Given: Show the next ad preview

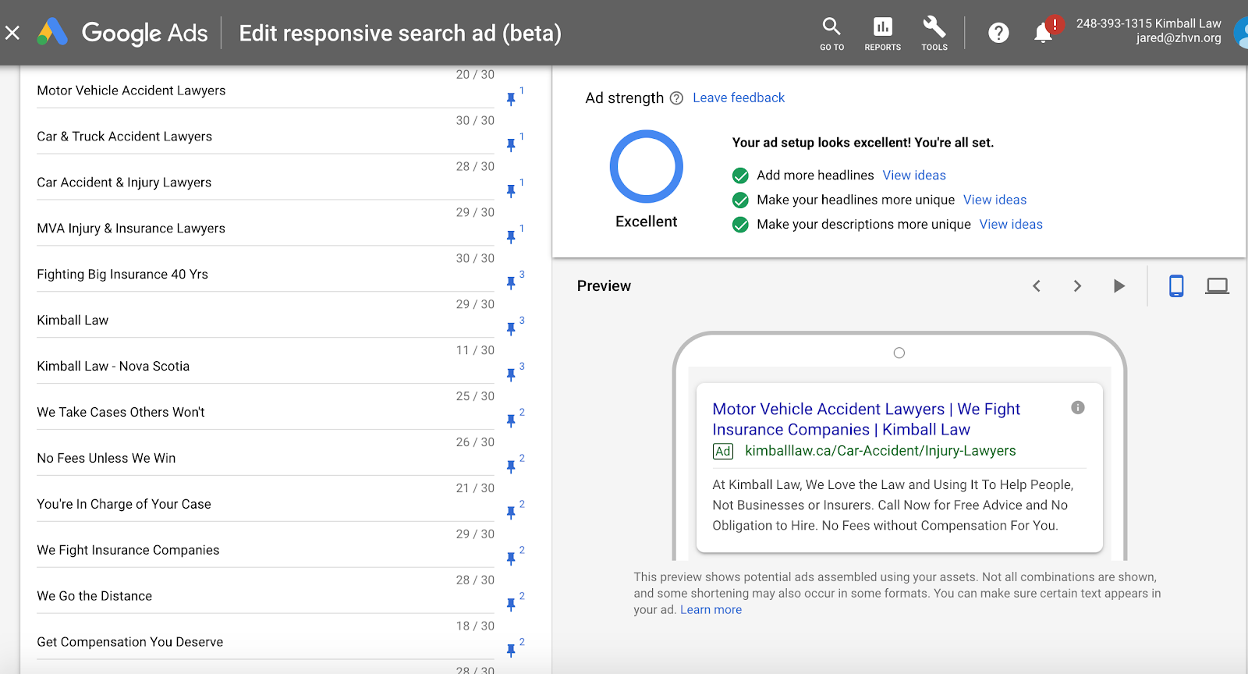Looking at the screenshot, I should click(1077, 286).
